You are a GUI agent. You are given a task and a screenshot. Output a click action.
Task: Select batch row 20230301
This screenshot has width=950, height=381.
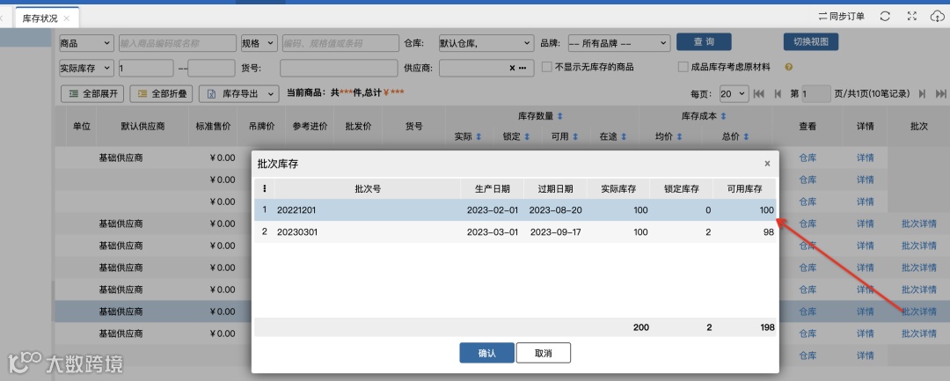(515, 232)
